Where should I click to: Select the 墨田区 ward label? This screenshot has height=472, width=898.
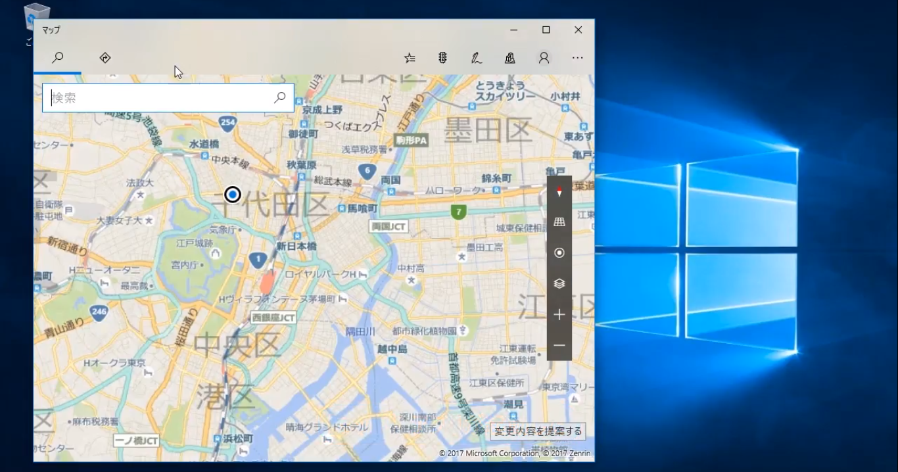488,129
